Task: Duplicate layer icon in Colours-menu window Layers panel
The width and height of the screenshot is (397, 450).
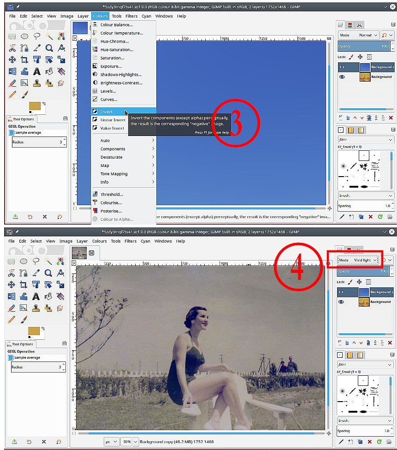Action: point(369,118)
